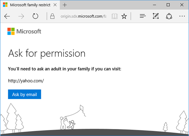The width and height of the screenshot is (189, 136).
Task: Click the Microsoft logo on the page
Action: (24, 31)
